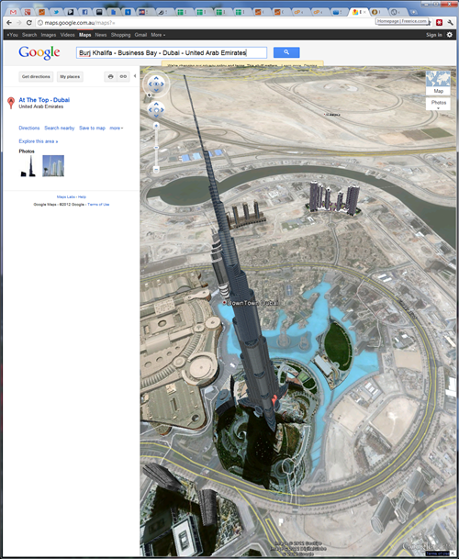This screenshot has width=459, height=559.
Task: Collapse the left side panel arrow
Action: (x=135, y=76)
